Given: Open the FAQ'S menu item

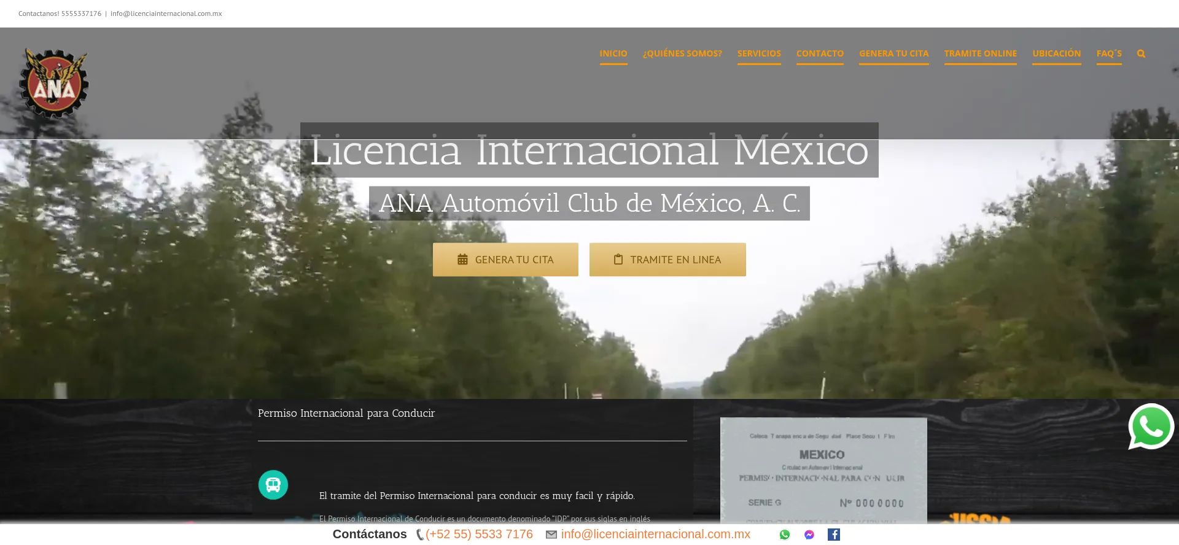Looking at the screenshot, I should [x=1109, y=54].
